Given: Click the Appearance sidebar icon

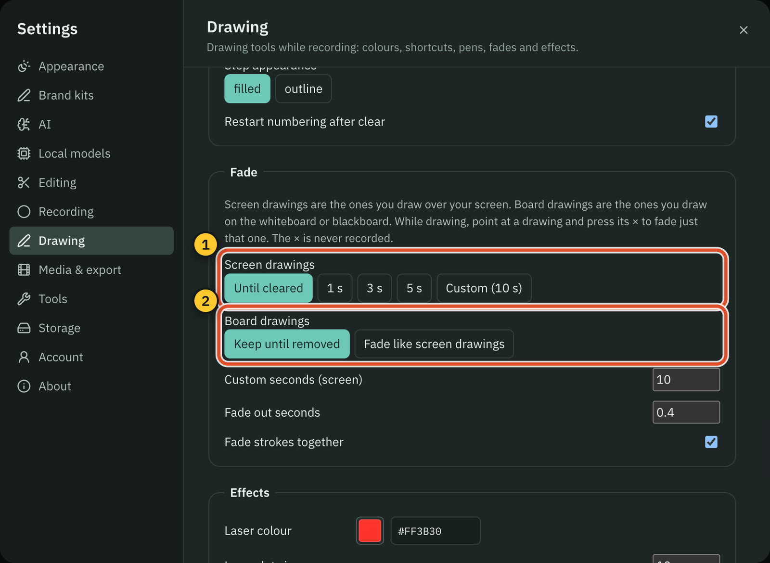Looking at the screenshot, I should click(x=24, y=66).
